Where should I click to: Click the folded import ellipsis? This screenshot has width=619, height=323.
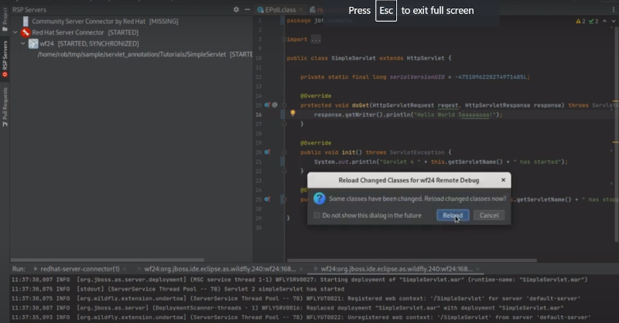coord(316,39)
